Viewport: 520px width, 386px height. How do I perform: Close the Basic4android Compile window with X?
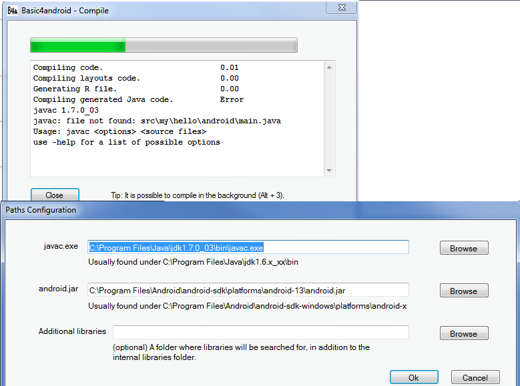[342, 7]
